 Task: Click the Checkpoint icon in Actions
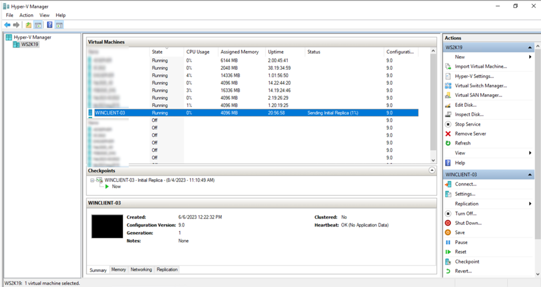click(x=448, y=262)
